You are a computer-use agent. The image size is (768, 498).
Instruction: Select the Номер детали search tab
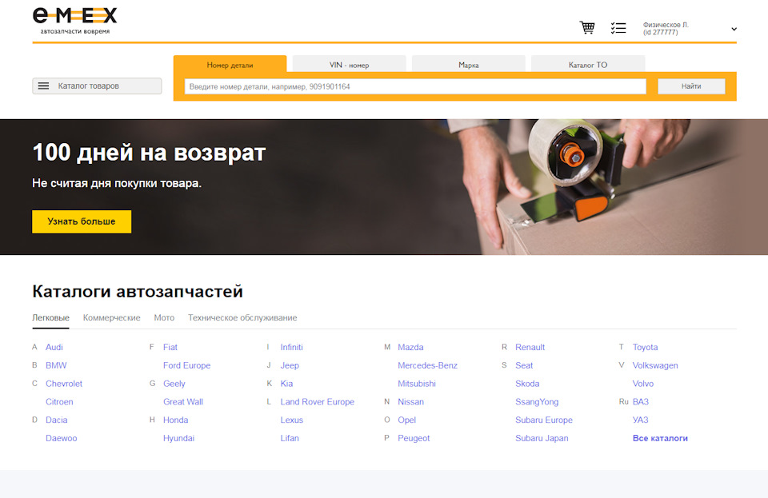pos(230,63)
